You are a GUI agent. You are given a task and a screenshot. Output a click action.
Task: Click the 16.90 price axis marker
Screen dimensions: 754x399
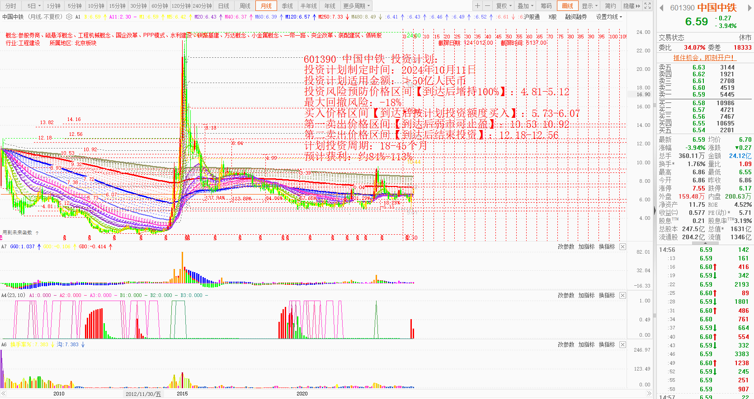point(643,94)
